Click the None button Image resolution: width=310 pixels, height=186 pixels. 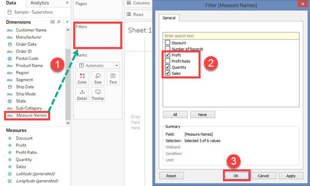click(202, 114)
